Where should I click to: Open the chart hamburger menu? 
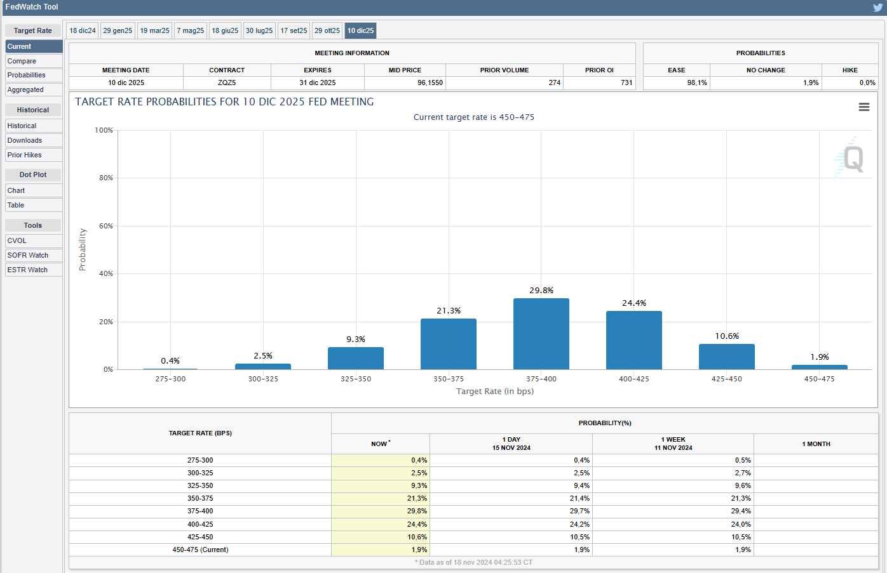863,107
